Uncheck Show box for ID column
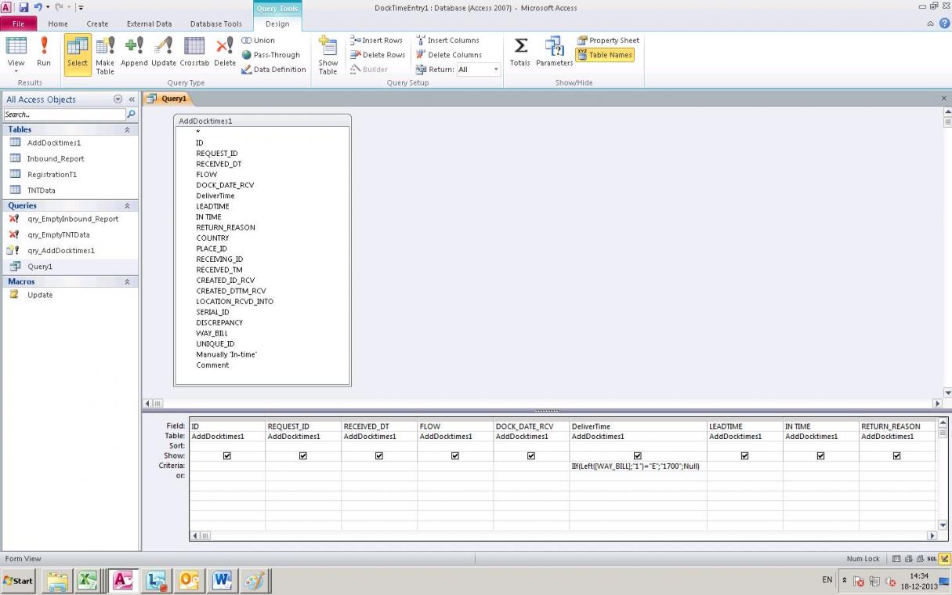This screenshot has height=595, width=952. pyautogui.click(x=227, y=455)
